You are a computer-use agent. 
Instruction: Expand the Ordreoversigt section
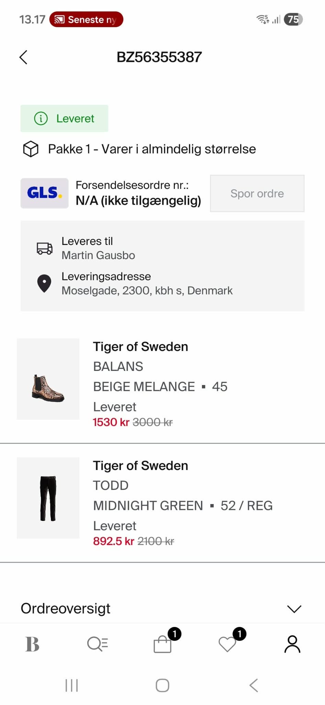[x=66, y=609]
